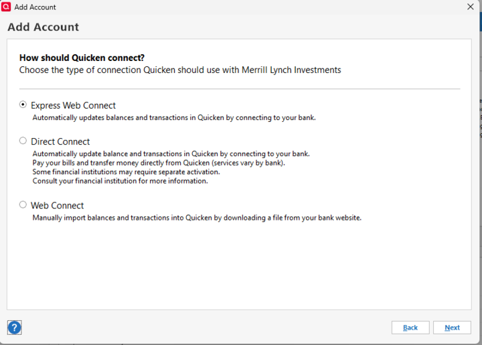The image size is (482, 345).
Task: Click the 'Direct Connect' label text
Action: [60, 142]
